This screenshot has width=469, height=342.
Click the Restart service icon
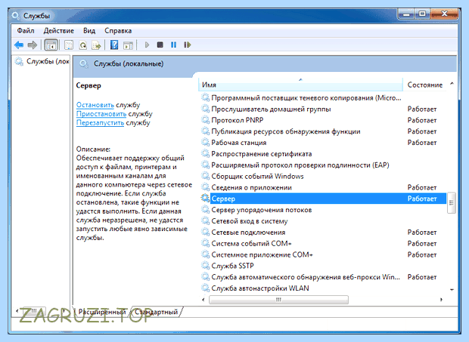(188, 45)
